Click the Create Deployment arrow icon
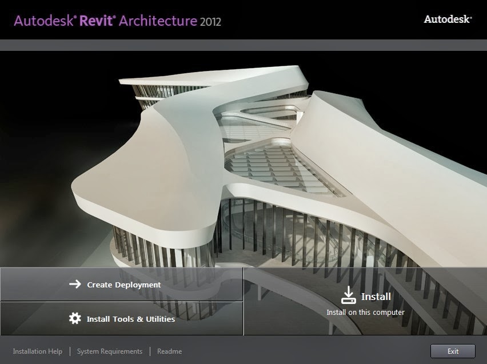 tap(75, 284)
